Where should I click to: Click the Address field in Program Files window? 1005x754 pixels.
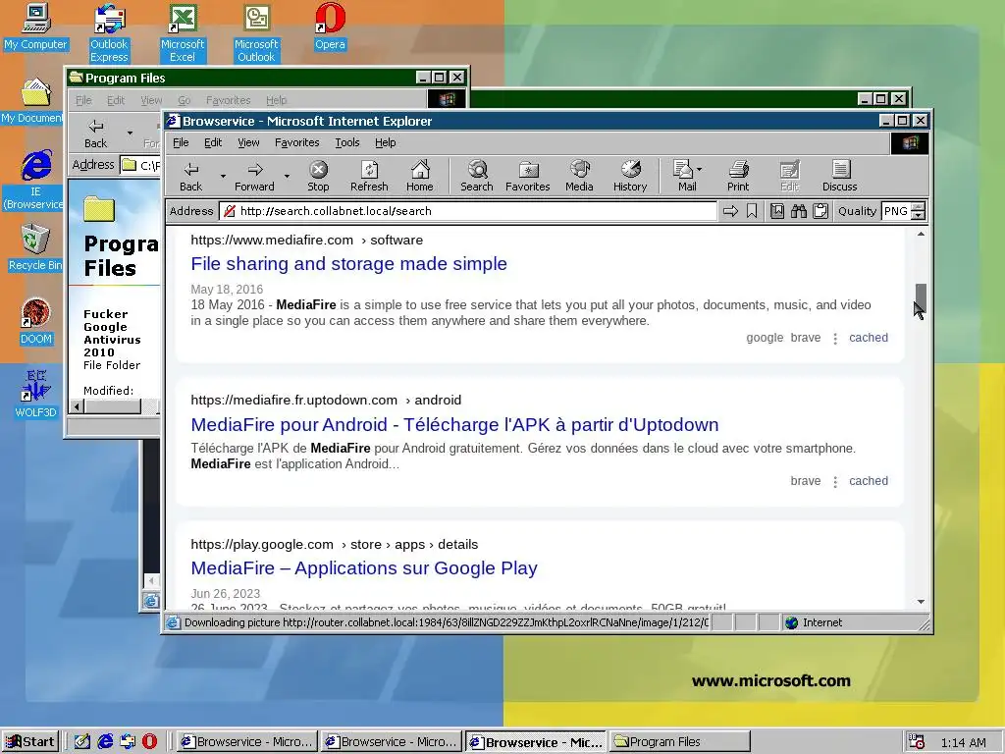tap(140, 165)
